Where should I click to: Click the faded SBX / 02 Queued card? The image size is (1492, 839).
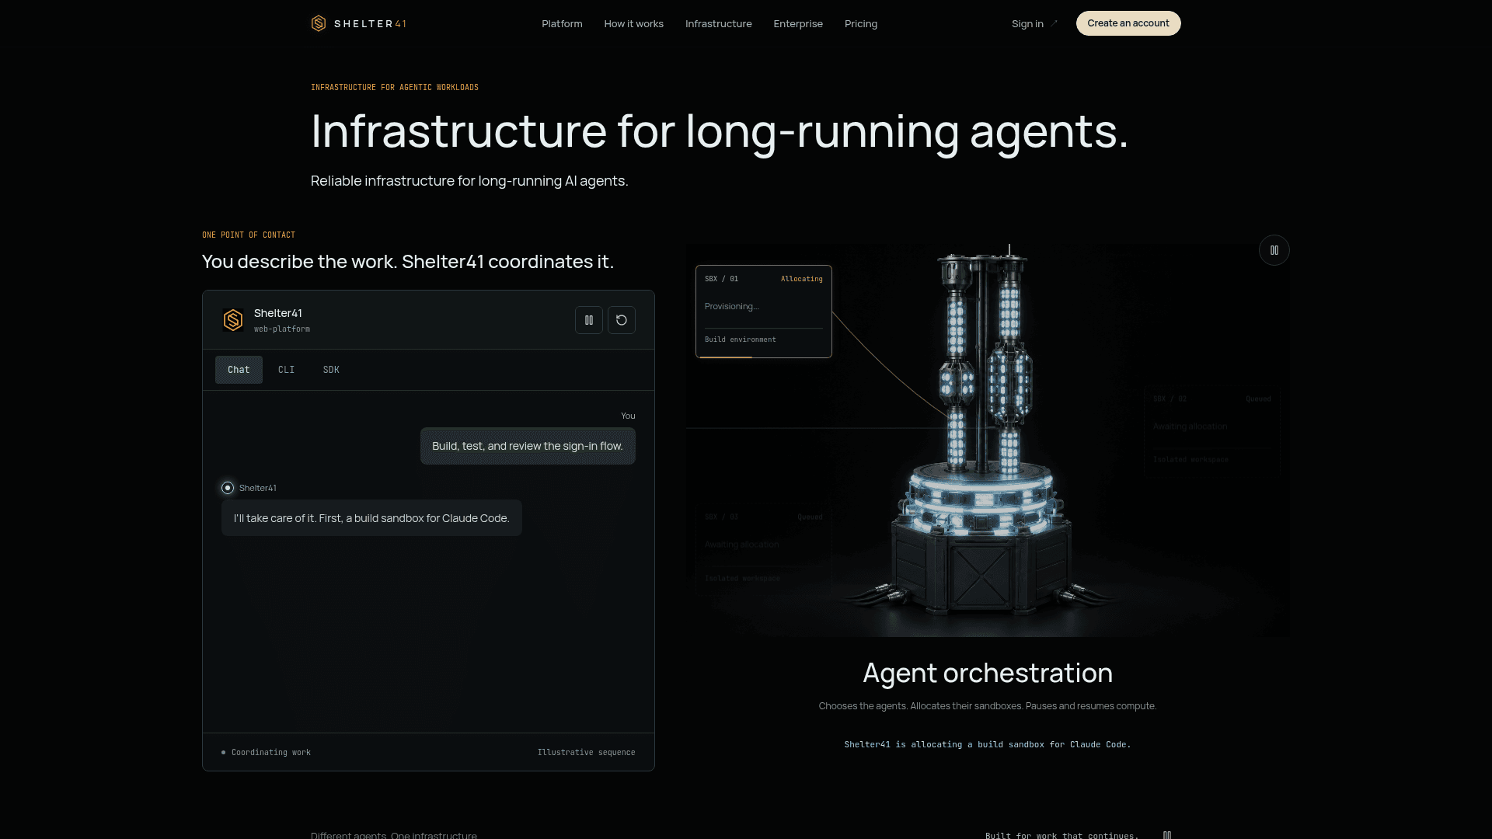pyautogui.click(x=1211, y=430)
